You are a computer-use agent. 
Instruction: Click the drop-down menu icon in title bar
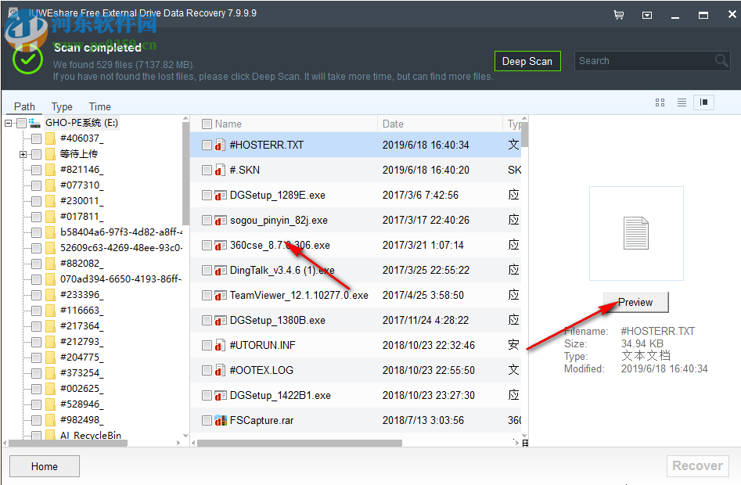pos(647,15)
